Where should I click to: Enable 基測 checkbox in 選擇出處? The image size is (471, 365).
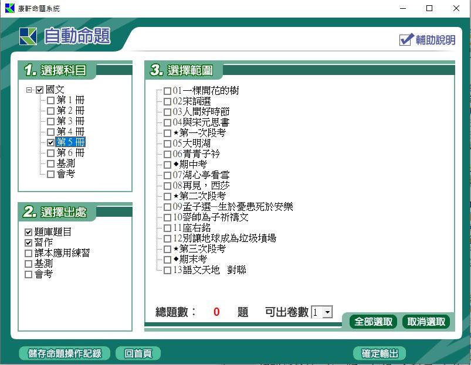[29, 264]
